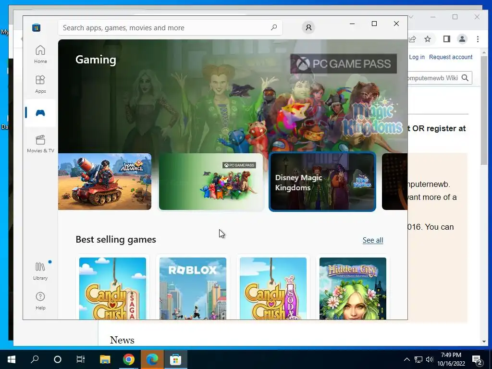The image size is (492, 369).
Task: Click the wiki search magnifier in Chrome
Action: (465, 78)
